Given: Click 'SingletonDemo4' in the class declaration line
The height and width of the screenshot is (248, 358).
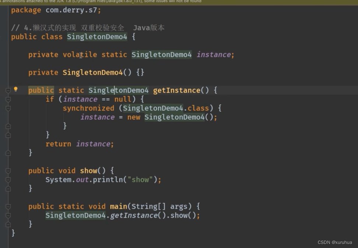Looking at the screenshot, I should (x=97, y=37).
